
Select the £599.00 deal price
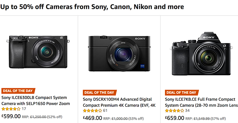coord(11,116)
